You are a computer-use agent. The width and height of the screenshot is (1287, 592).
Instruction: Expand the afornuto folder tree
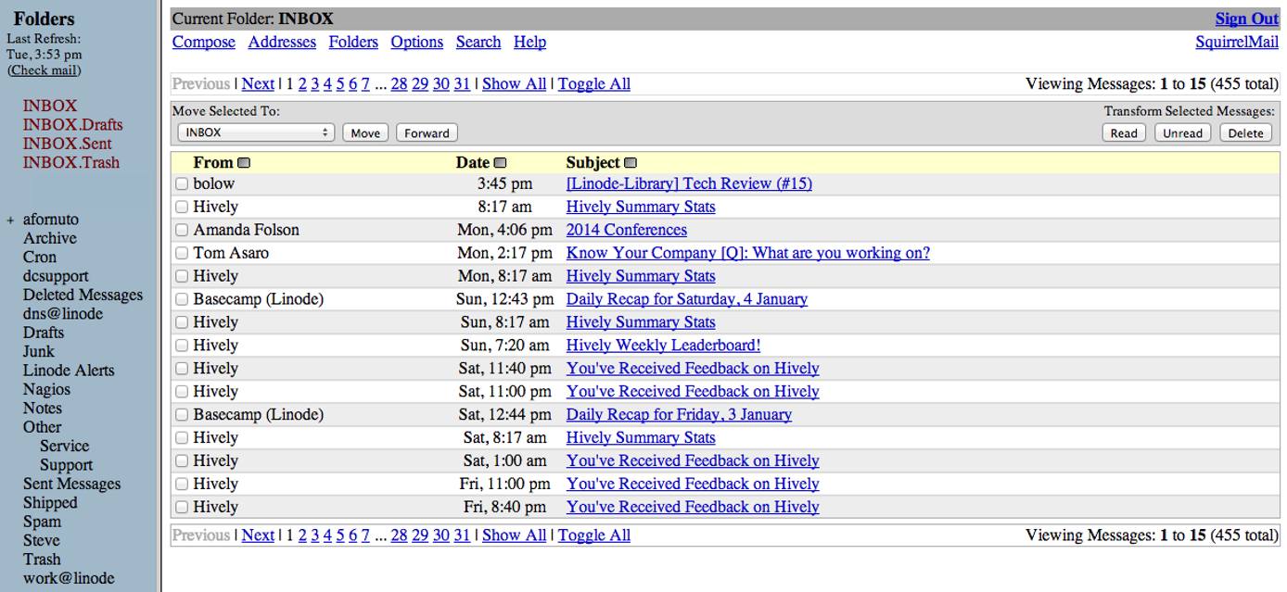click(9, 220)
